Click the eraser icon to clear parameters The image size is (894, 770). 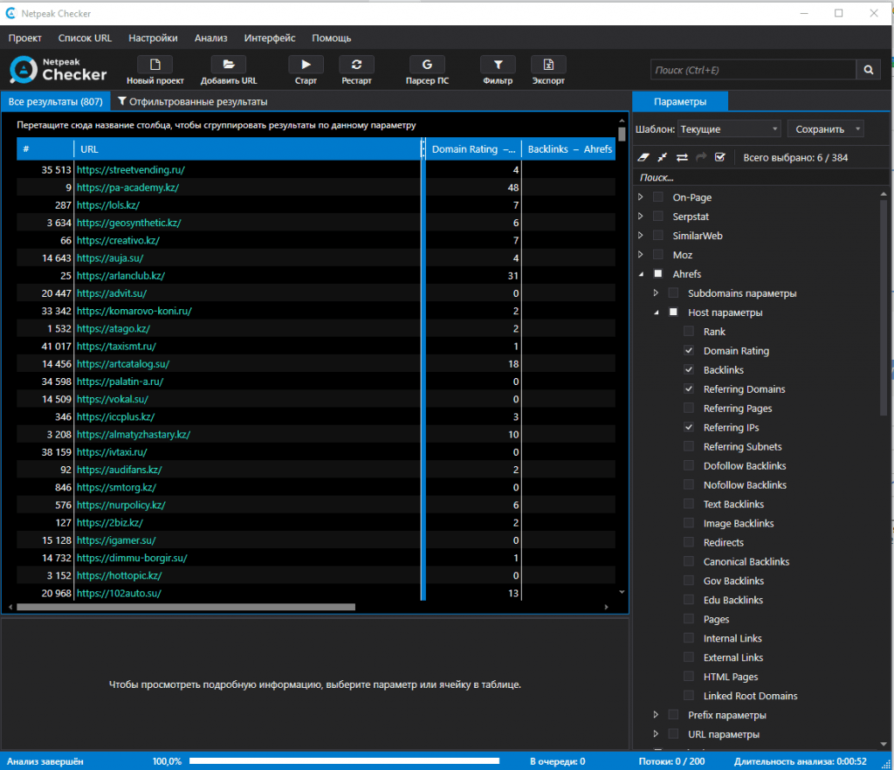pyautogui.click(x=643, y=157)
